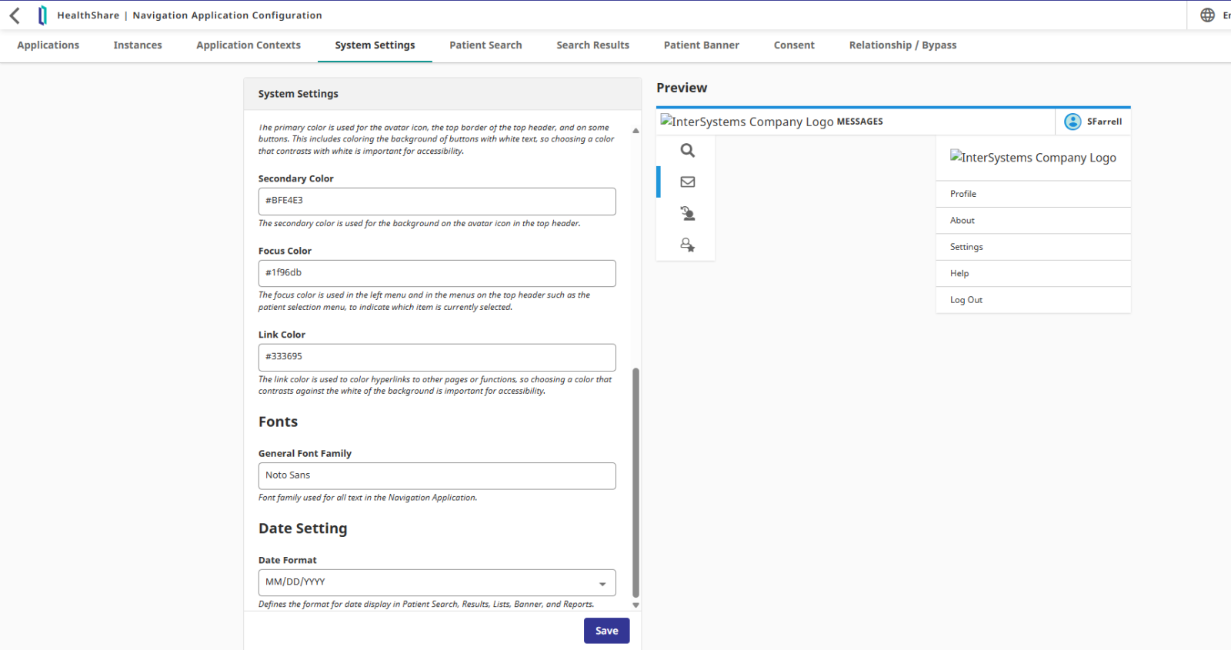Switch to the Instances tab
This screenshot has width=1231, height=650.
(138, 45)
